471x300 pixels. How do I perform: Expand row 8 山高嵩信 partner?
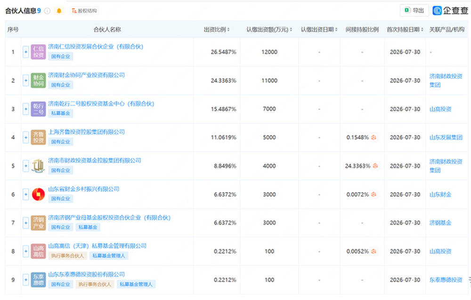click(26, 251)
